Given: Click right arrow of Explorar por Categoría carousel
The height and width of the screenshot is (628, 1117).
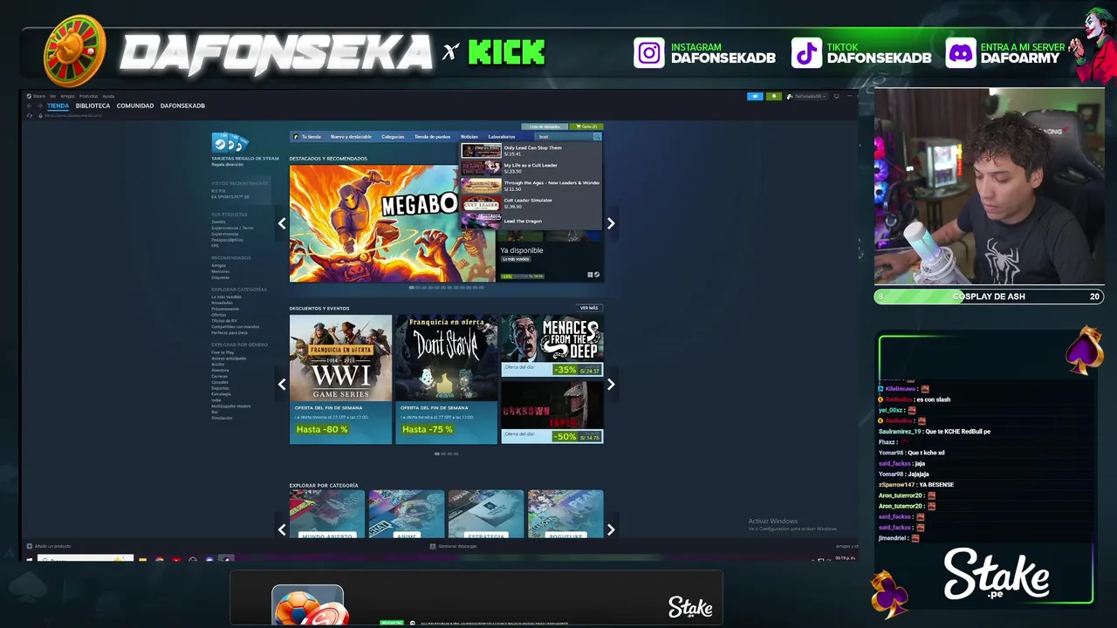Looking at the screenshot, I should coord(611,529).
